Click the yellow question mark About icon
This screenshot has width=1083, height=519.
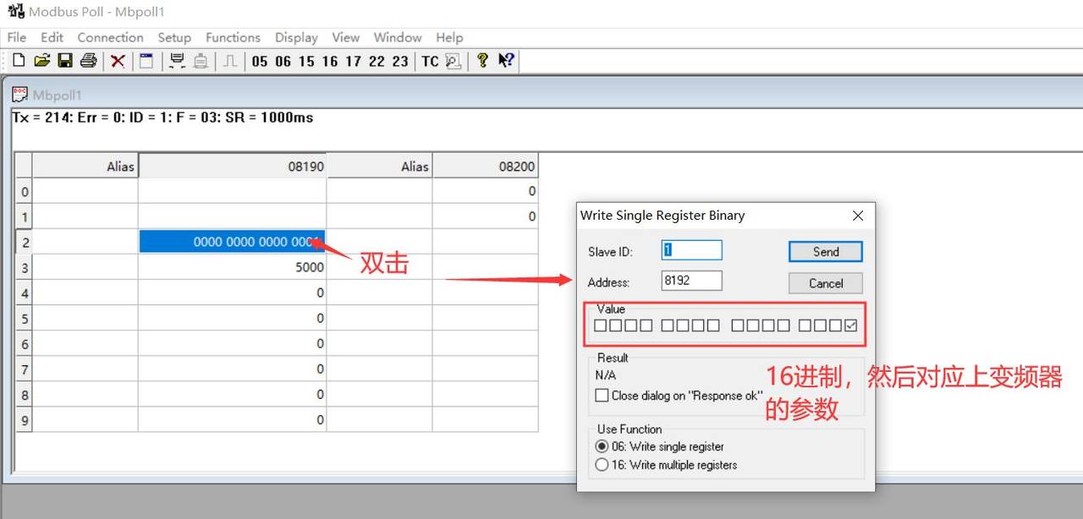pos(482,60)
